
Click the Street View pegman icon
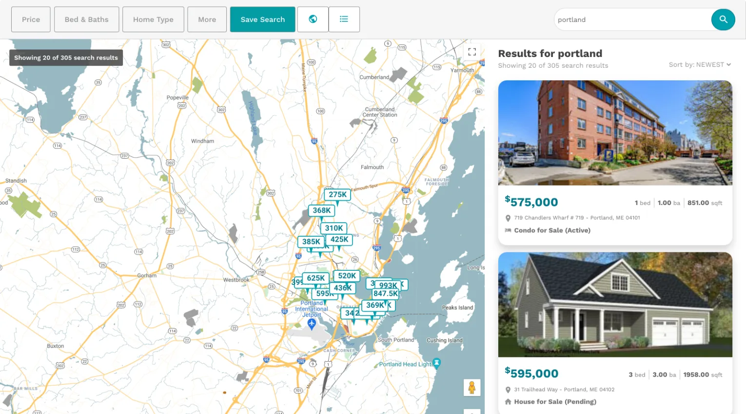[x=471, y=388]
